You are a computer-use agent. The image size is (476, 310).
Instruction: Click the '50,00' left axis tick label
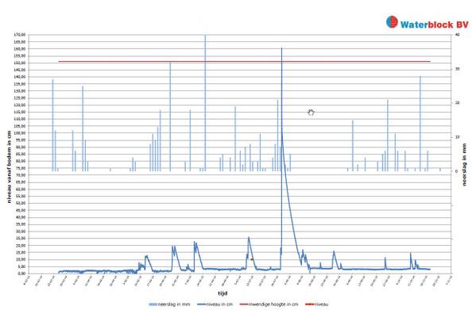(x=21, y=203)
